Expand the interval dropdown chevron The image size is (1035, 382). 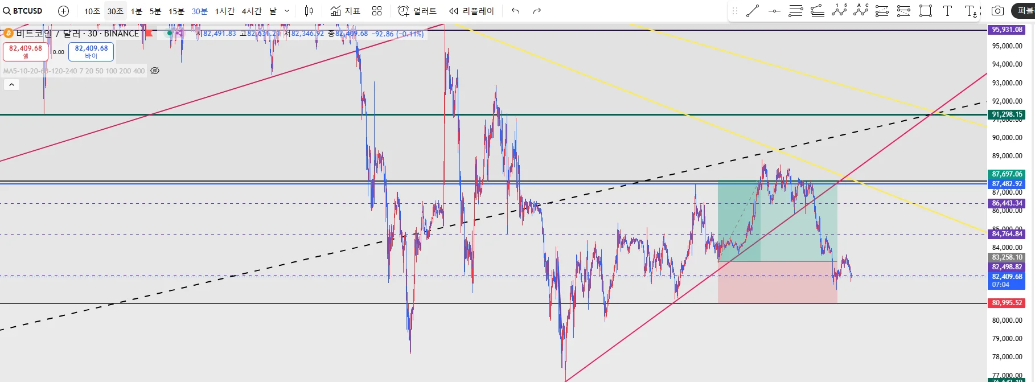click(287, 11)
